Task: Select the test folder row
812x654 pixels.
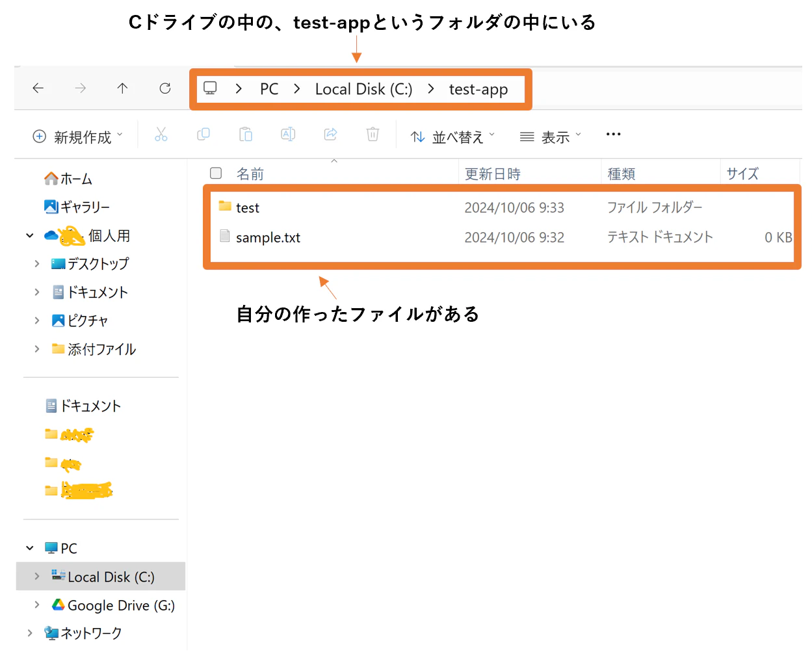Action: [502, 207]
